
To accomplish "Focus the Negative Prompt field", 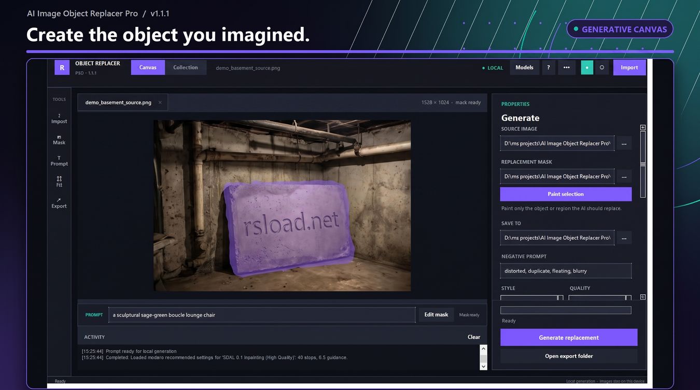I will [566, 271].
